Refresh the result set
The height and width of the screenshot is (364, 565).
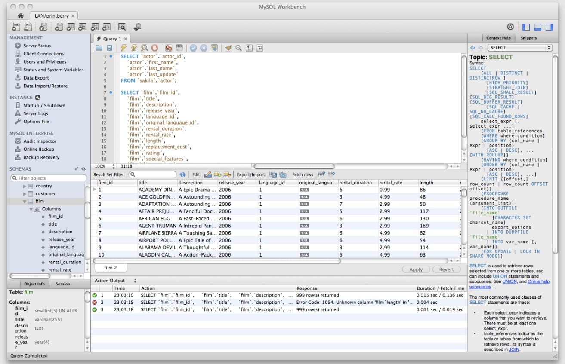point(183,174)
